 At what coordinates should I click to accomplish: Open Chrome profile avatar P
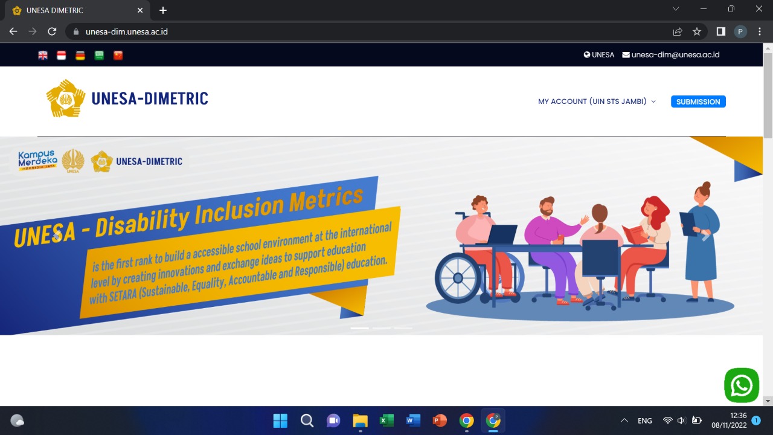[740, 31]
